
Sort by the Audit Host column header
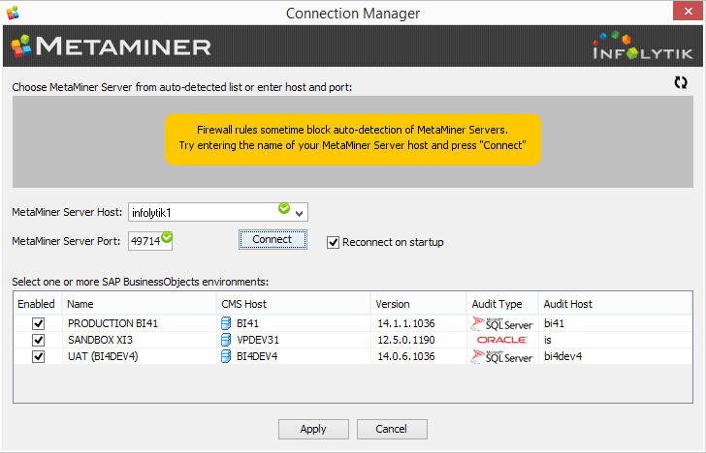(615, 304)
